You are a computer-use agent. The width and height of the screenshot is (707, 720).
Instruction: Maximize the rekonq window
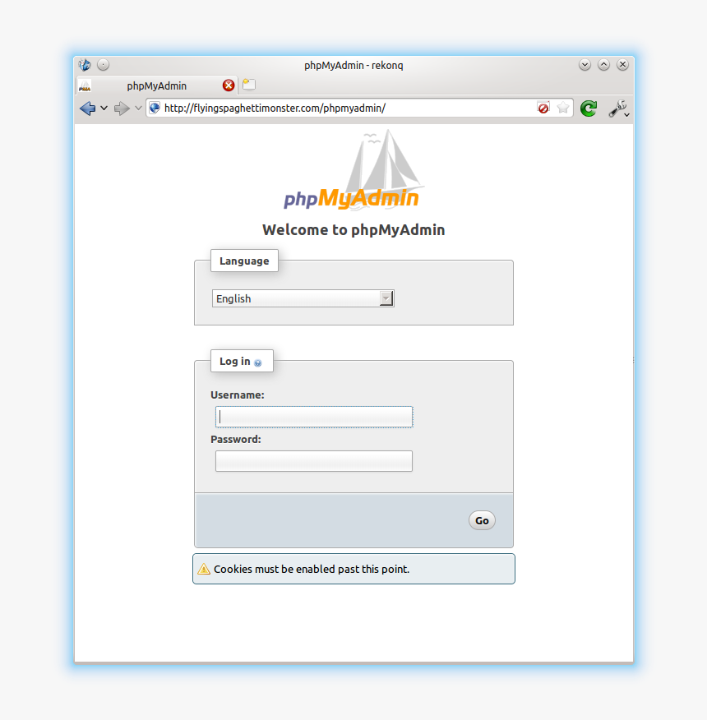pos(603,65)
